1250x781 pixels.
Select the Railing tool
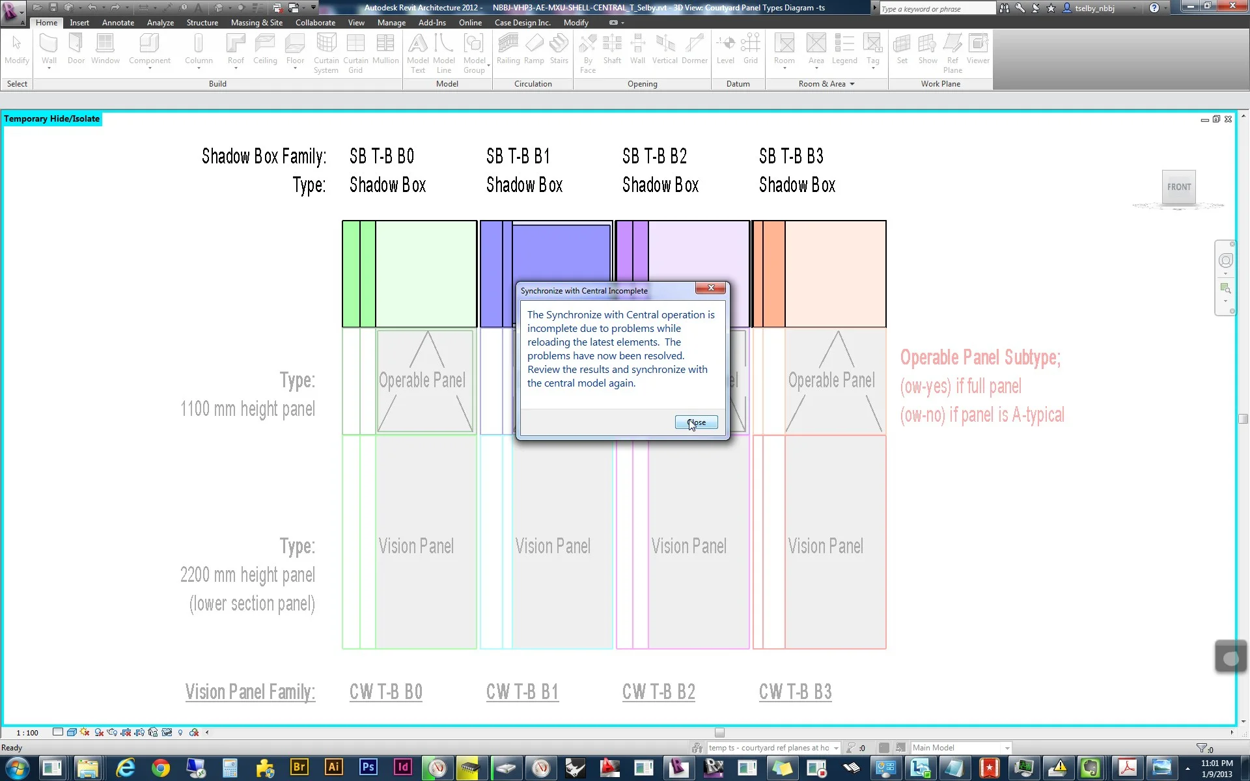click(508, 49)
